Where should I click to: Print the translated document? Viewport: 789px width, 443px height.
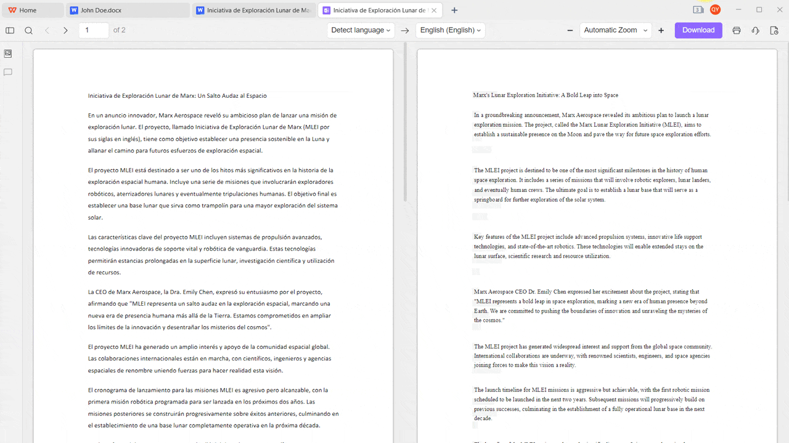tap(736, 30)
